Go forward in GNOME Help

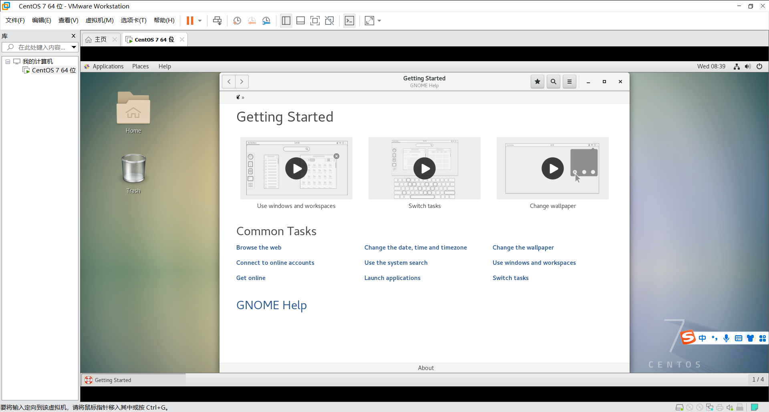coord(242,82)
